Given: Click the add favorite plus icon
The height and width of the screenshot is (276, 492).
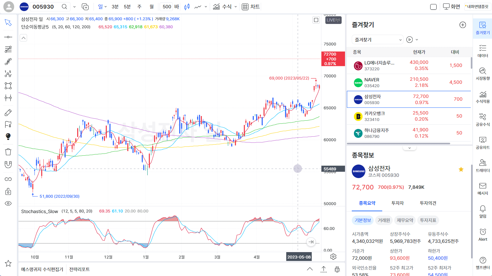Looking at the screenshot, I should (x=462, y=25).
